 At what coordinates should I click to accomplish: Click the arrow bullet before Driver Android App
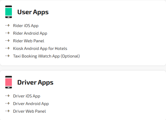tap(7, 103)
